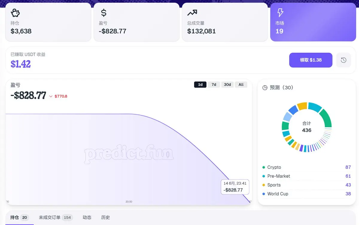
Task: Click the 20:00 axis label
Action: 129,202
